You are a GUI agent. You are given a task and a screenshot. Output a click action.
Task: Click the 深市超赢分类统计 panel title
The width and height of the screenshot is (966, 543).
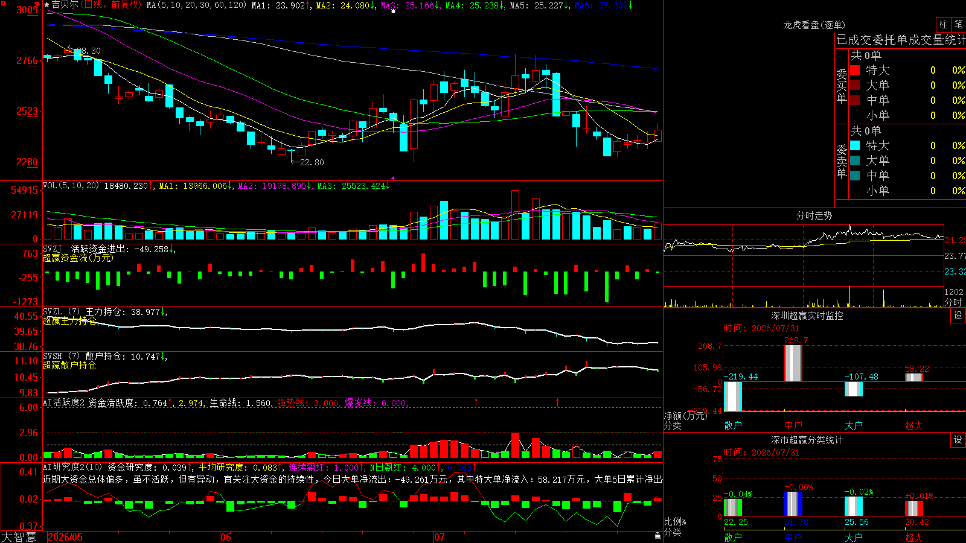[x=807, y=440]
